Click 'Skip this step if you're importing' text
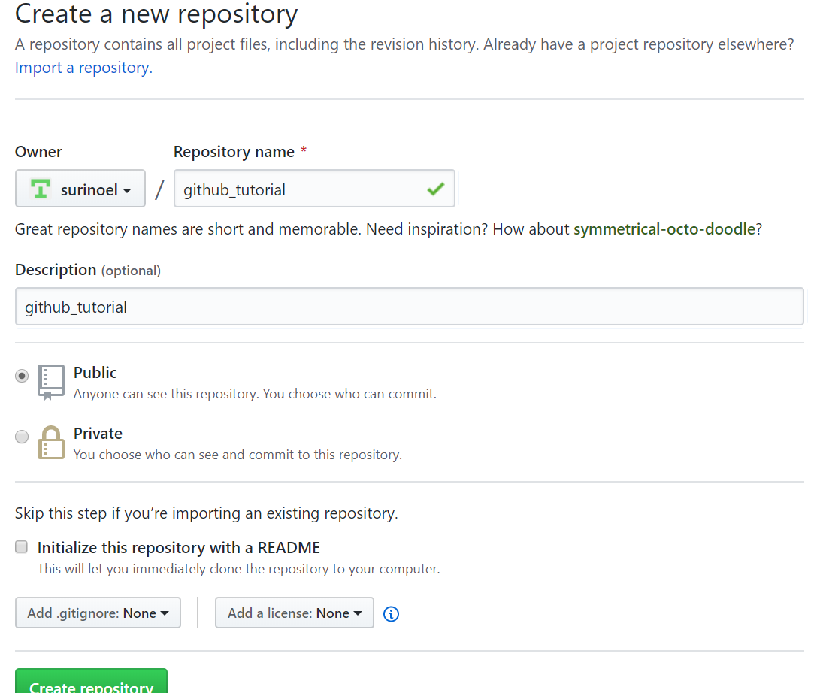Screen dimensions: 823x693 (x=206, y=513)
